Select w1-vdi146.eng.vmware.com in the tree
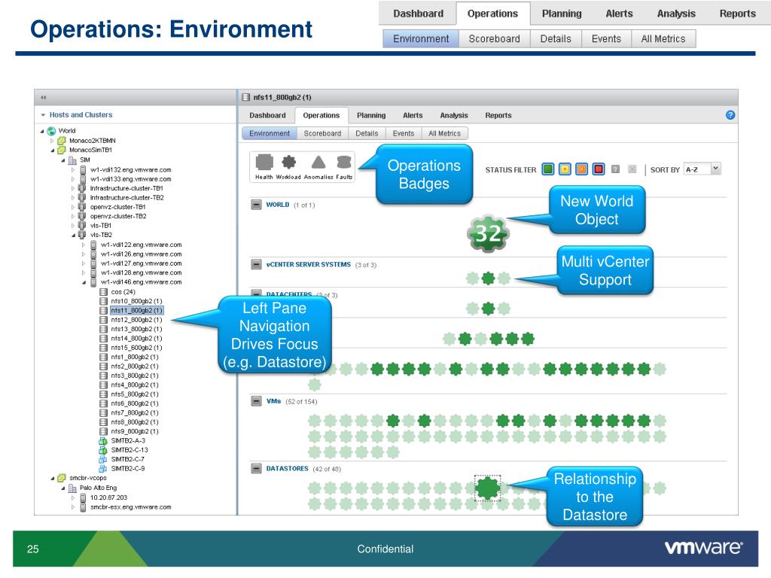771x578 pixels. [141, 282]
